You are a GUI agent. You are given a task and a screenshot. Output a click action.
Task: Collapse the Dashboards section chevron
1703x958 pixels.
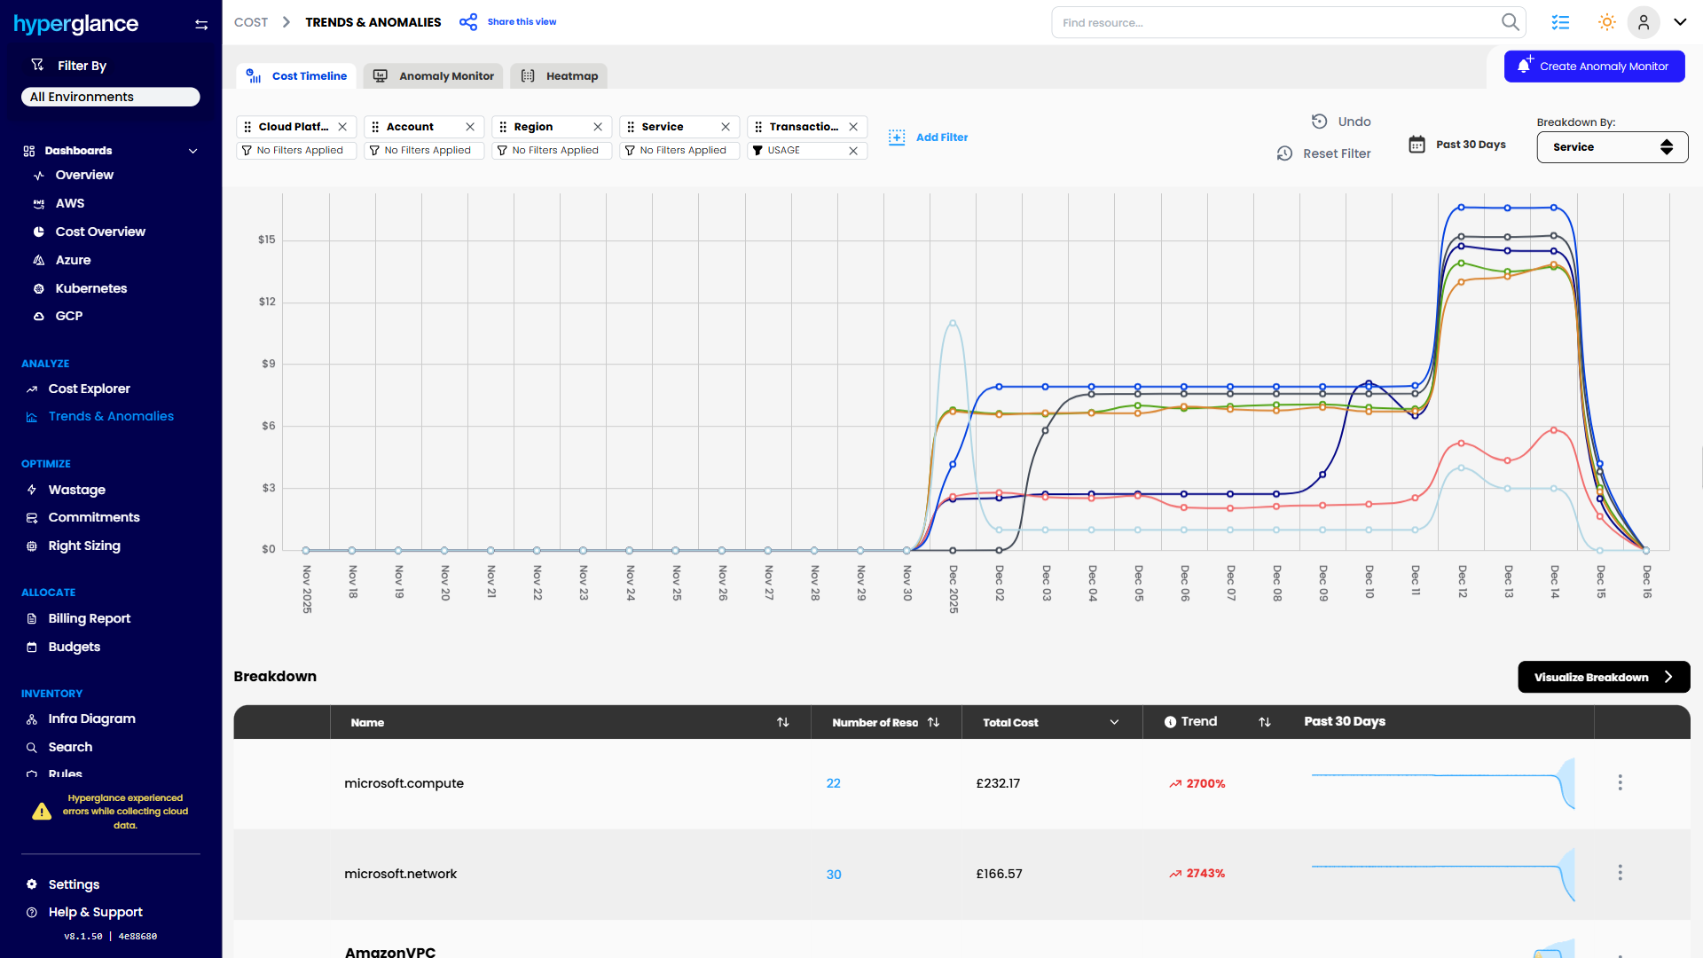click(192, 151)
